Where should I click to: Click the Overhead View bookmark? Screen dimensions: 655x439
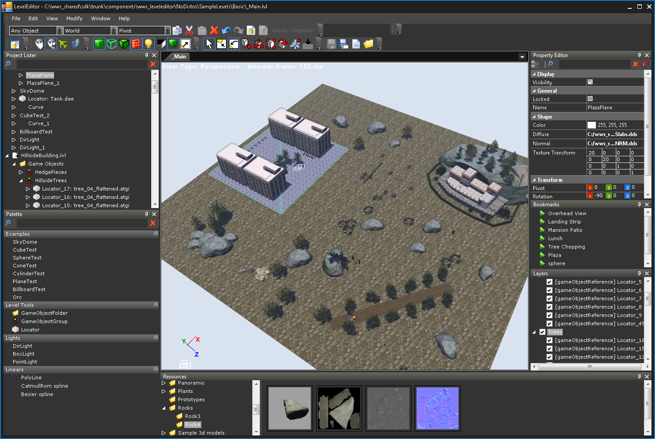click(567, 213)
